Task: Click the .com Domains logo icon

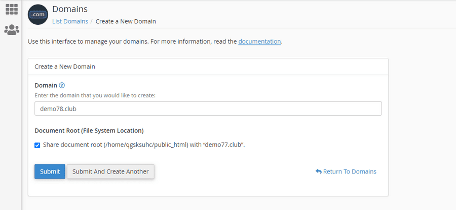Action: [38, 15]
